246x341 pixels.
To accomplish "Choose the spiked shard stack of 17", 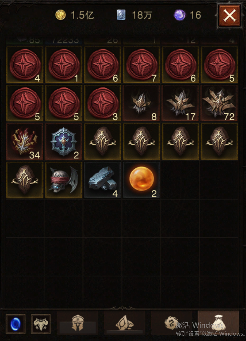I will pos(180,103).
